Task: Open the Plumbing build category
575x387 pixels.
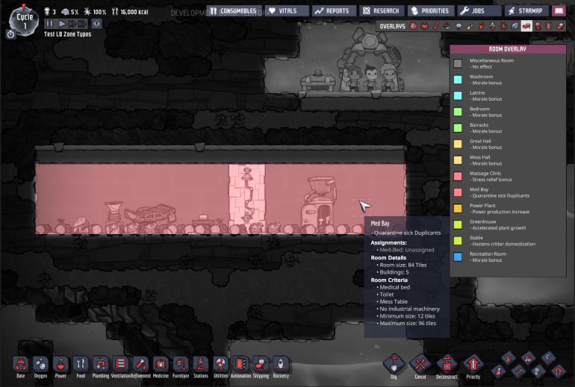Action: pyautogui.click(x=101, y=365)
